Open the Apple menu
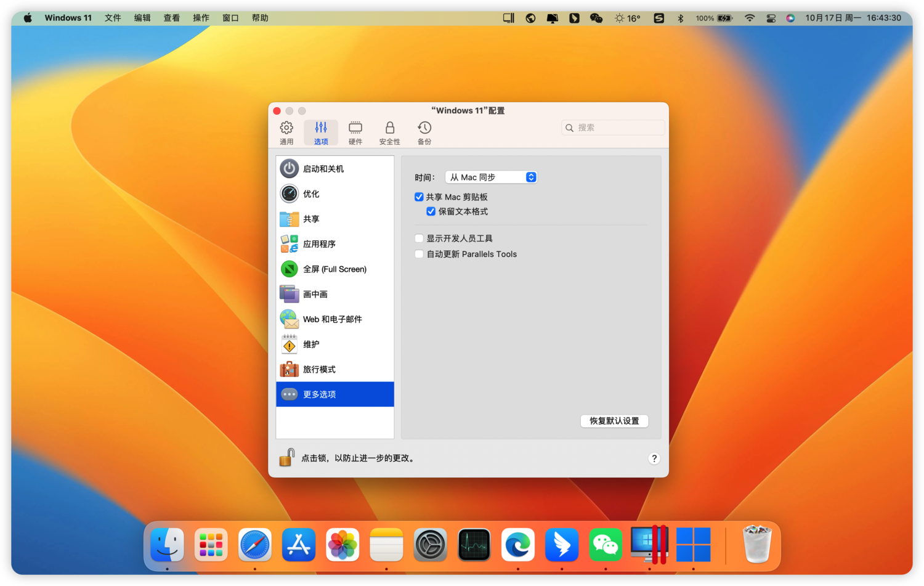Image resolution: width=924 pixels, height=586 pixels. (28, 18)
